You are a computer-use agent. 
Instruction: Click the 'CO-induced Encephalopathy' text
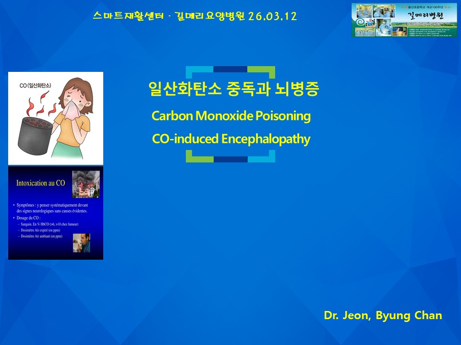(231, 139)
